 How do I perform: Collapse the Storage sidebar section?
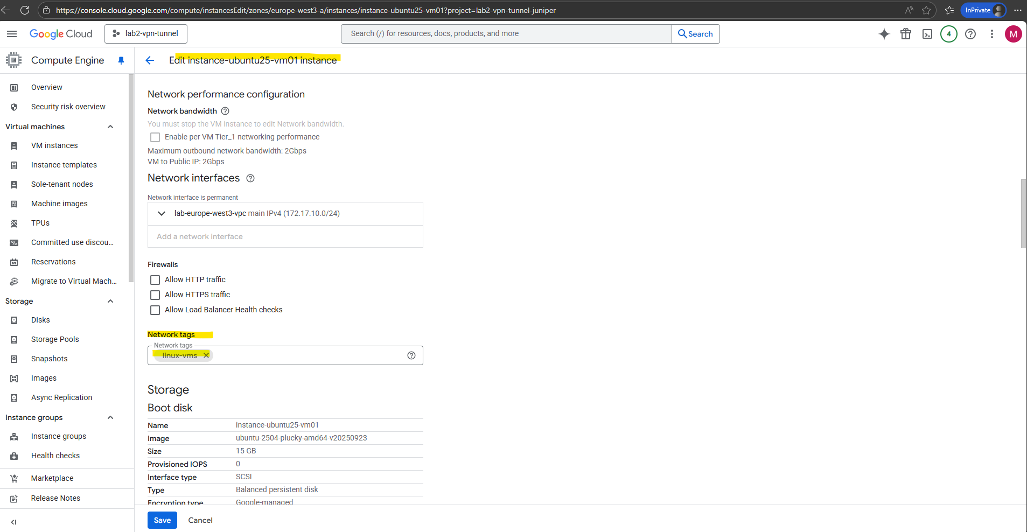coord(110,301)
